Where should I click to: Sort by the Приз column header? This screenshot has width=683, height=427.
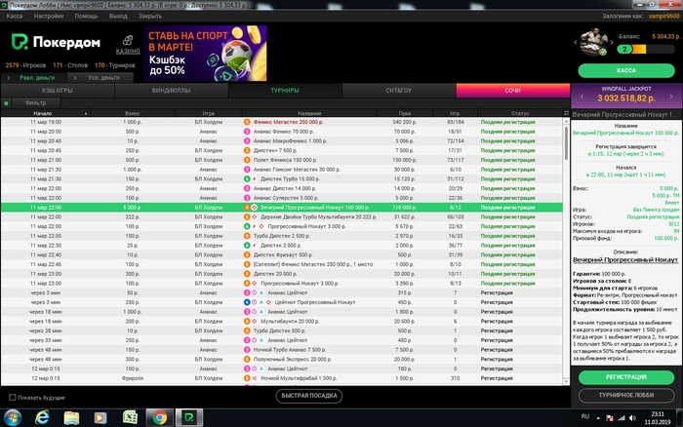pyautogui.click(x=405, y=113)
